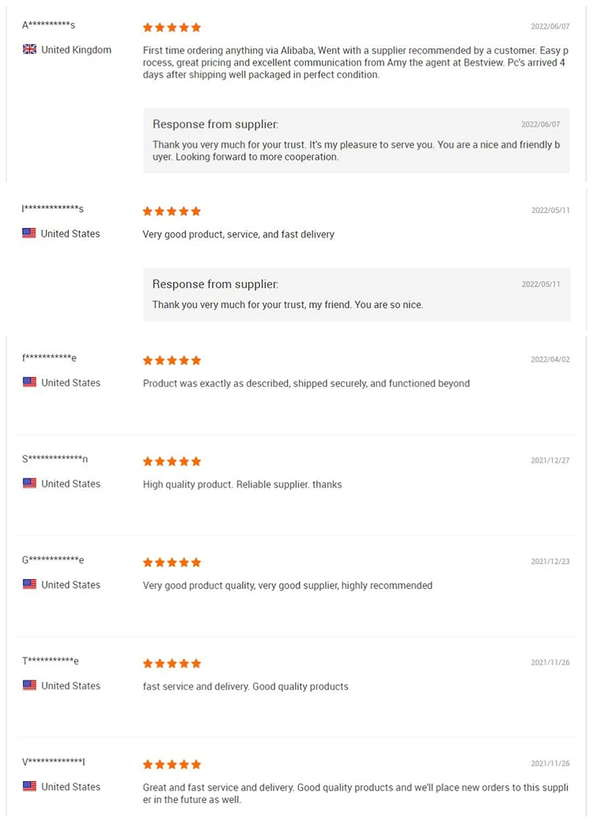
Task: Click reviewer name A**********s
Action: [49, 25]
